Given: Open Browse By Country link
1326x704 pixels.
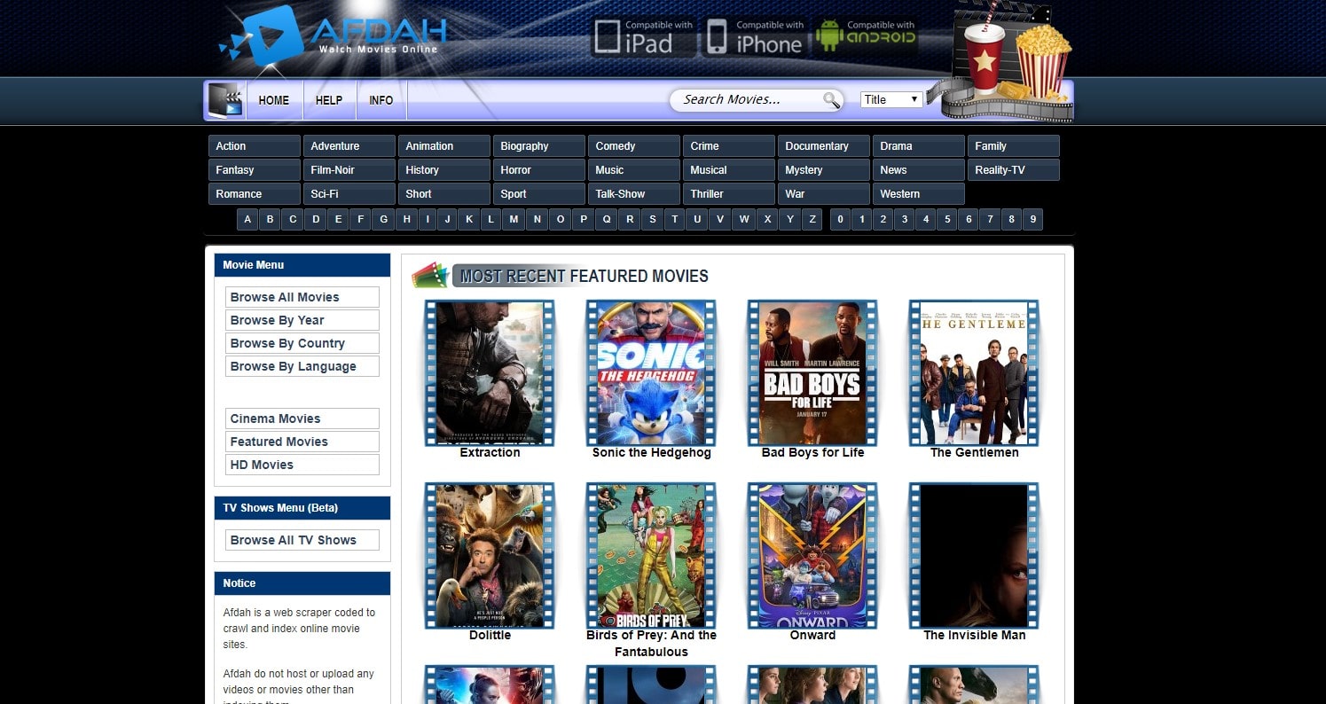Looking at the screenshot, I should (x=302, y=343).
